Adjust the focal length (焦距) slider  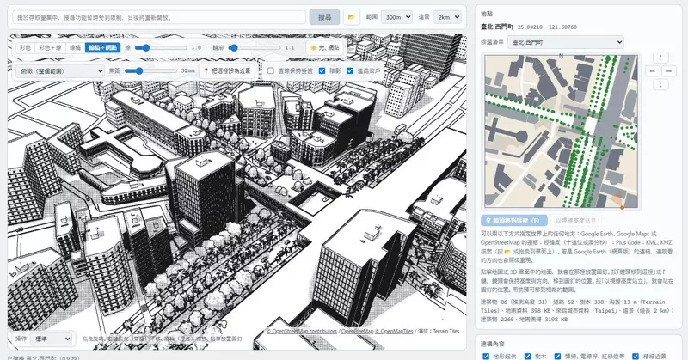point(151,70)
